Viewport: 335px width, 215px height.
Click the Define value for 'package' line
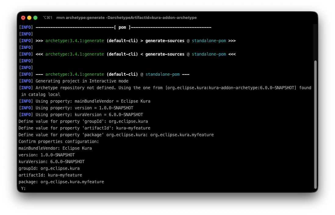(x=116, y=135)
